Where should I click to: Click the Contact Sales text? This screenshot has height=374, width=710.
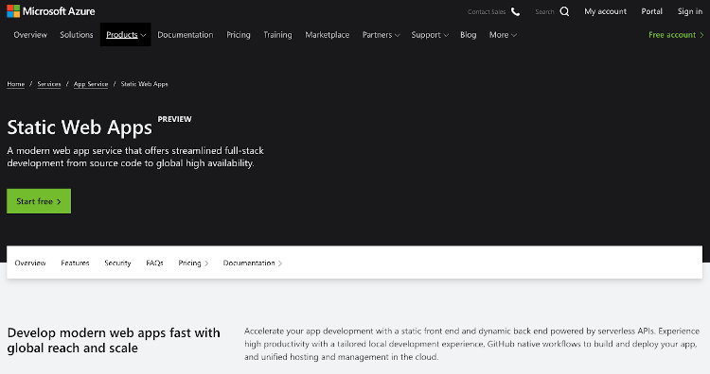tap(487, 12)
